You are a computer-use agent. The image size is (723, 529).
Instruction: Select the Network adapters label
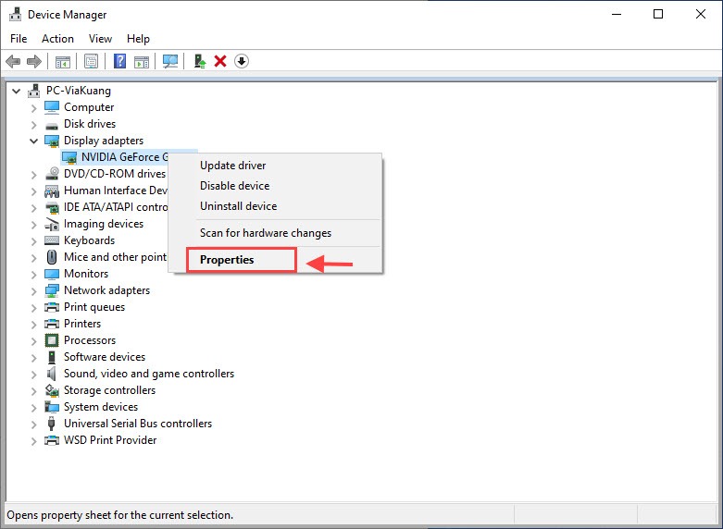(x=106, y=290)
